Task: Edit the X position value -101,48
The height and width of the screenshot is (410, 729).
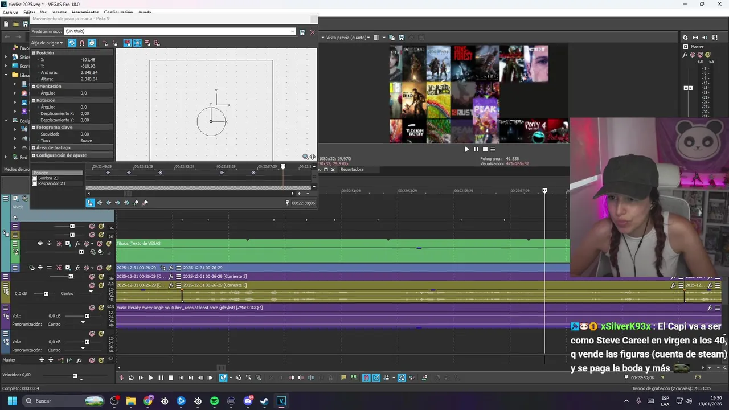Action: pyautogui.click(x=88, y=59)
